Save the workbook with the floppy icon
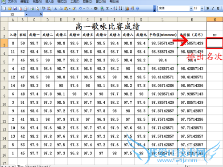 tap(15, 8)
